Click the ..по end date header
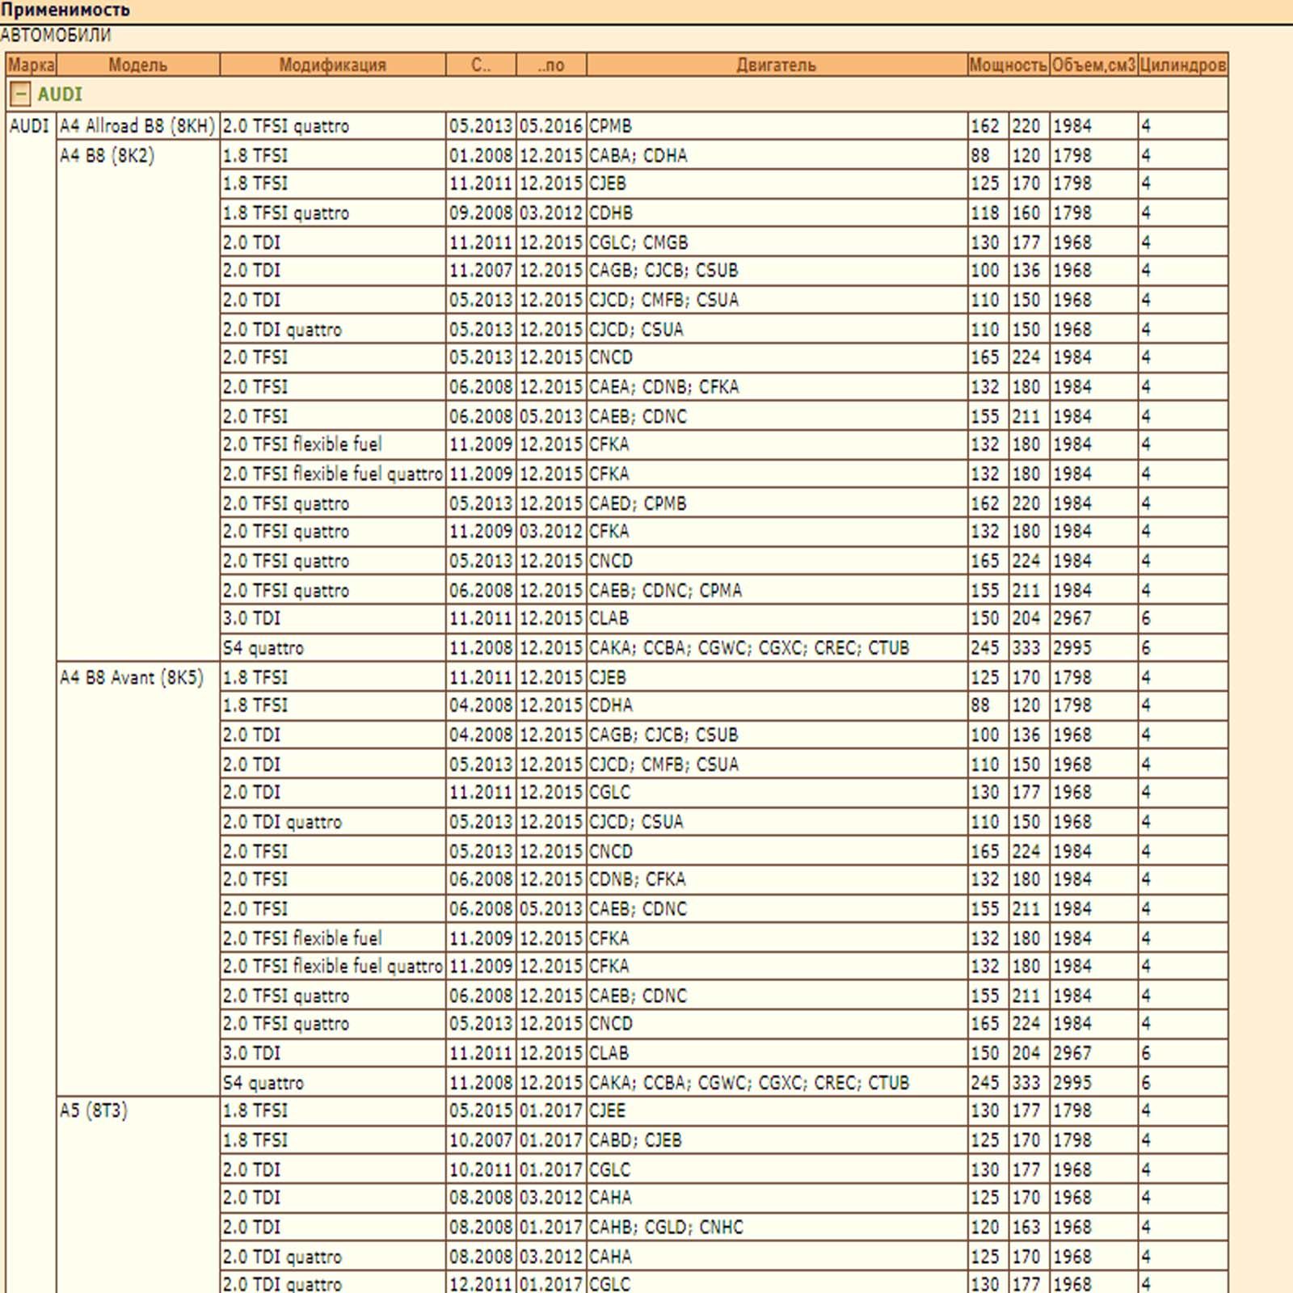Viewport: 1293px width, 1293px height. point(551,65)
